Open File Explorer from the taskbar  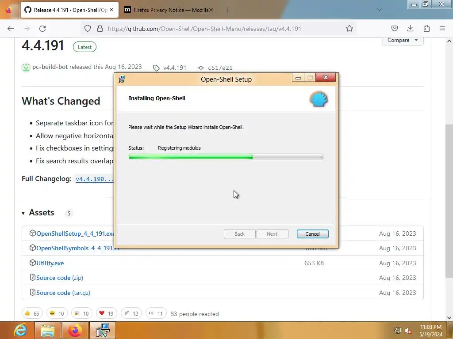(48, 330)
